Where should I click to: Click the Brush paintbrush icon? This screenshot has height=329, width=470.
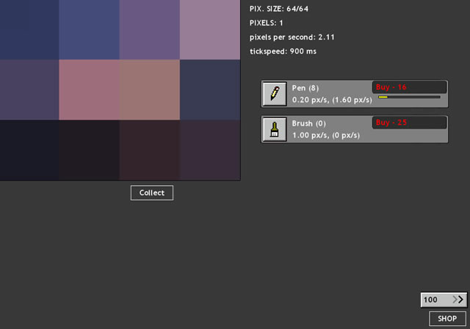pyautogui.click(x=275, y=129)
